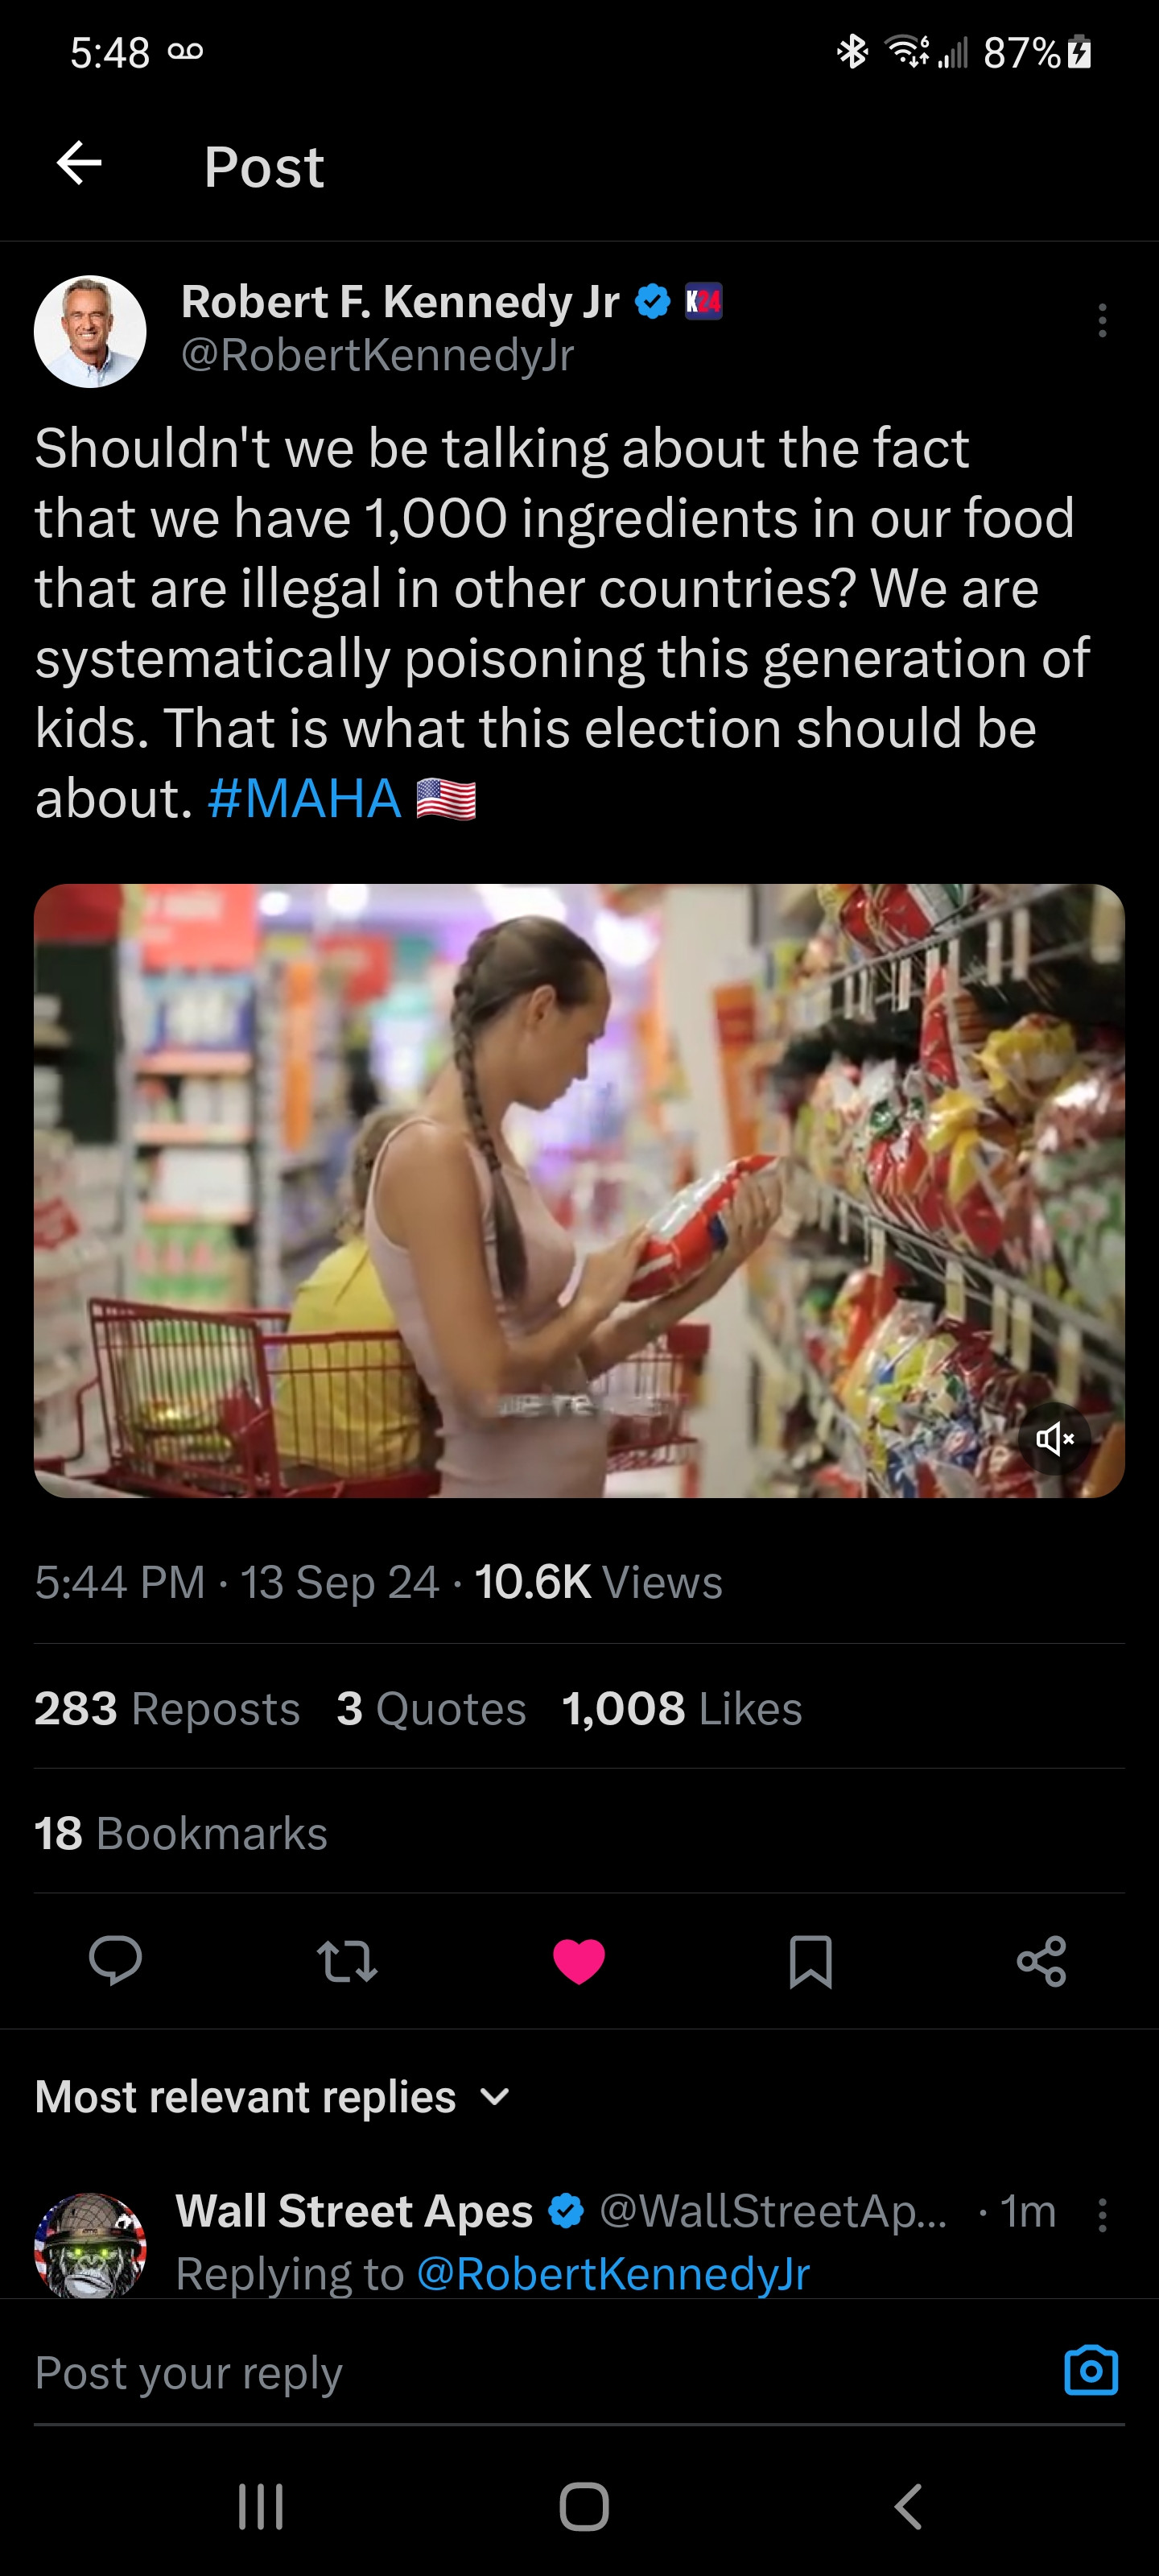
Task: Open Robert F. Kennedy Jr's profile picture
Action: coord(90,331)
